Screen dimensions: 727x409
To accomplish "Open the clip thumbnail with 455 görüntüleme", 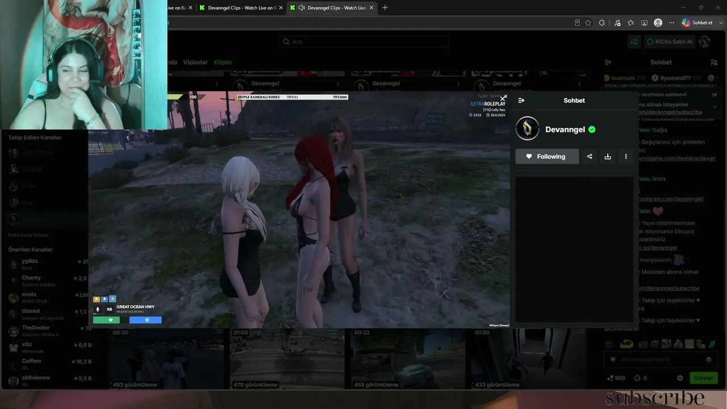I will (408, 358).
